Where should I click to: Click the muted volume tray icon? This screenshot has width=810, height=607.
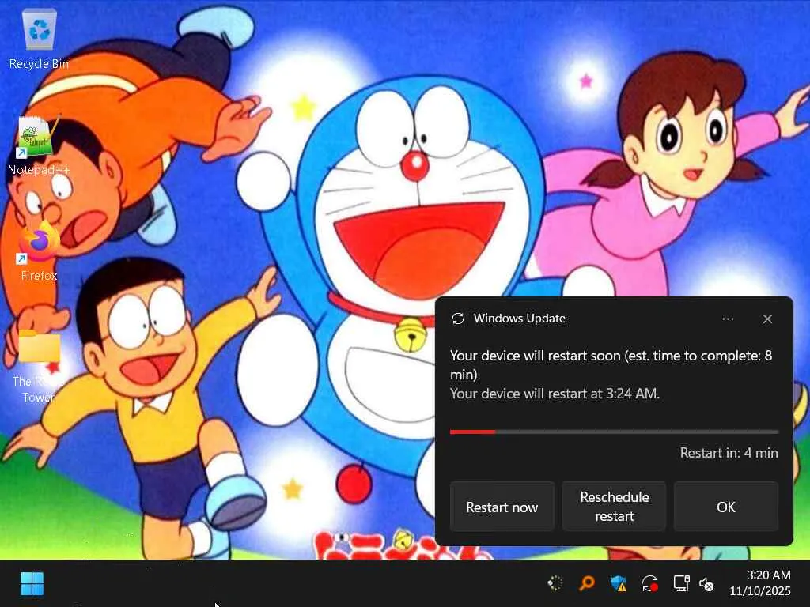coord(706,584)
